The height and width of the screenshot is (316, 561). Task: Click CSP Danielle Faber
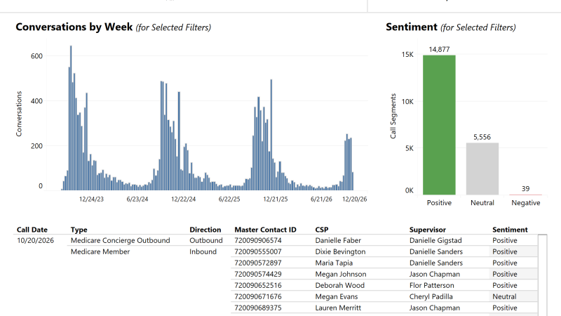click(338, 240)
